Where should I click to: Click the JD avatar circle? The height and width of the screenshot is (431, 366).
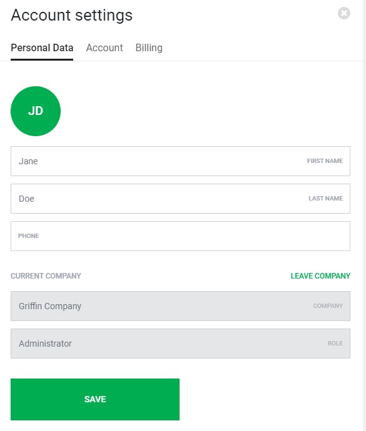pyautogui.click(x=36, y=111)
